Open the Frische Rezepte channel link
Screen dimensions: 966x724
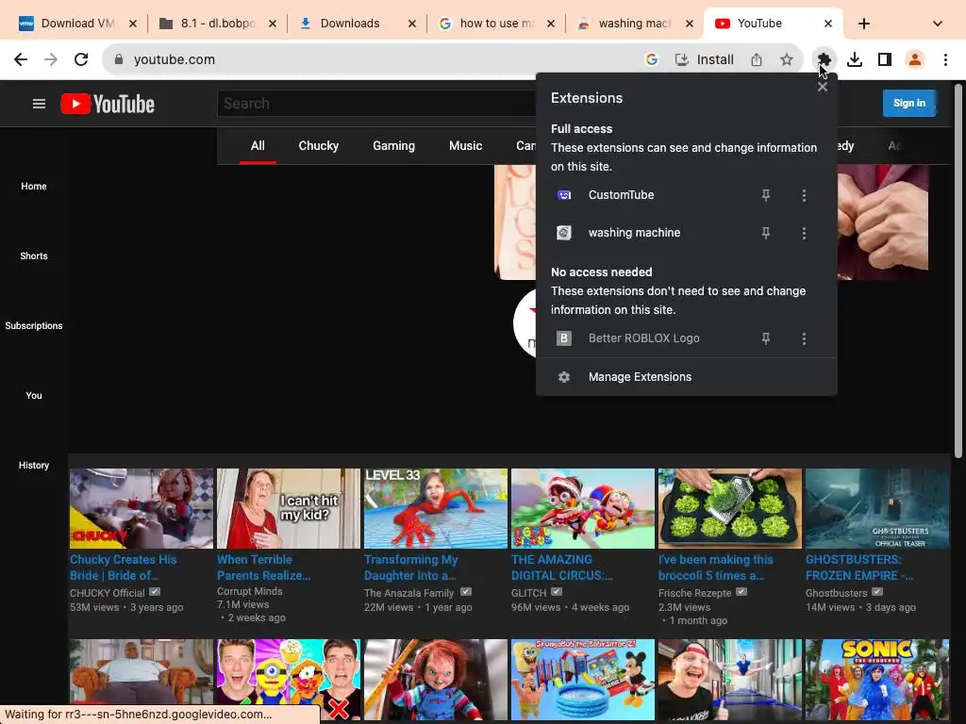tap(695, 593)
